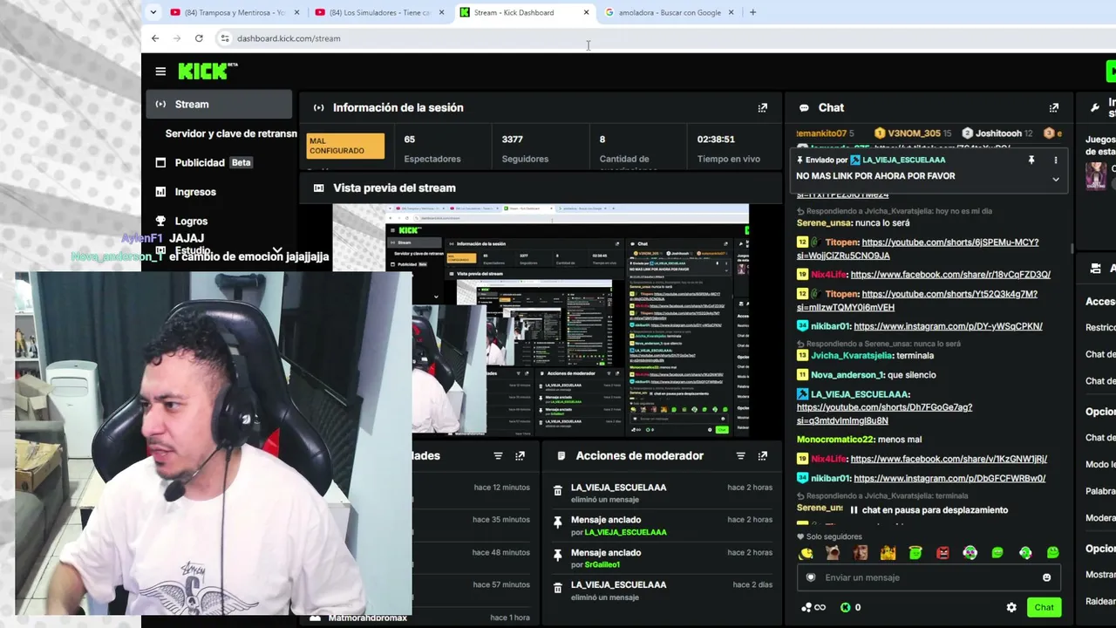The width and height of the screenshot is (1116, 628).
Task: Open the emote picker in message box
Action: pyautogui.click(x=1047, y=577)
